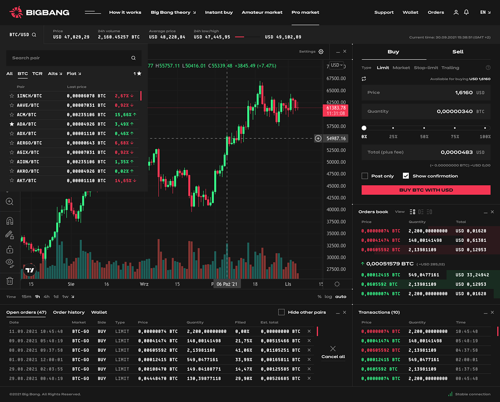Click the pencil lock drawing-mode icon
This screenshot has height=402, width=500.
pyautogui.click(x=10, y=235)
